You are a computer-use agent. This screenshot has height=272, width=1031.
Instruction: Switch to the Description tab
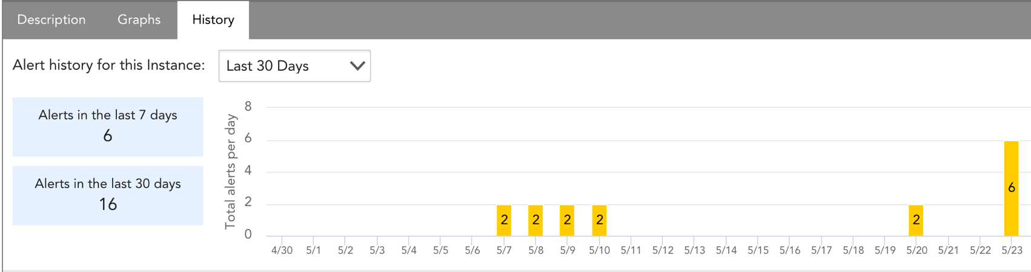click(x=51, y=20)
